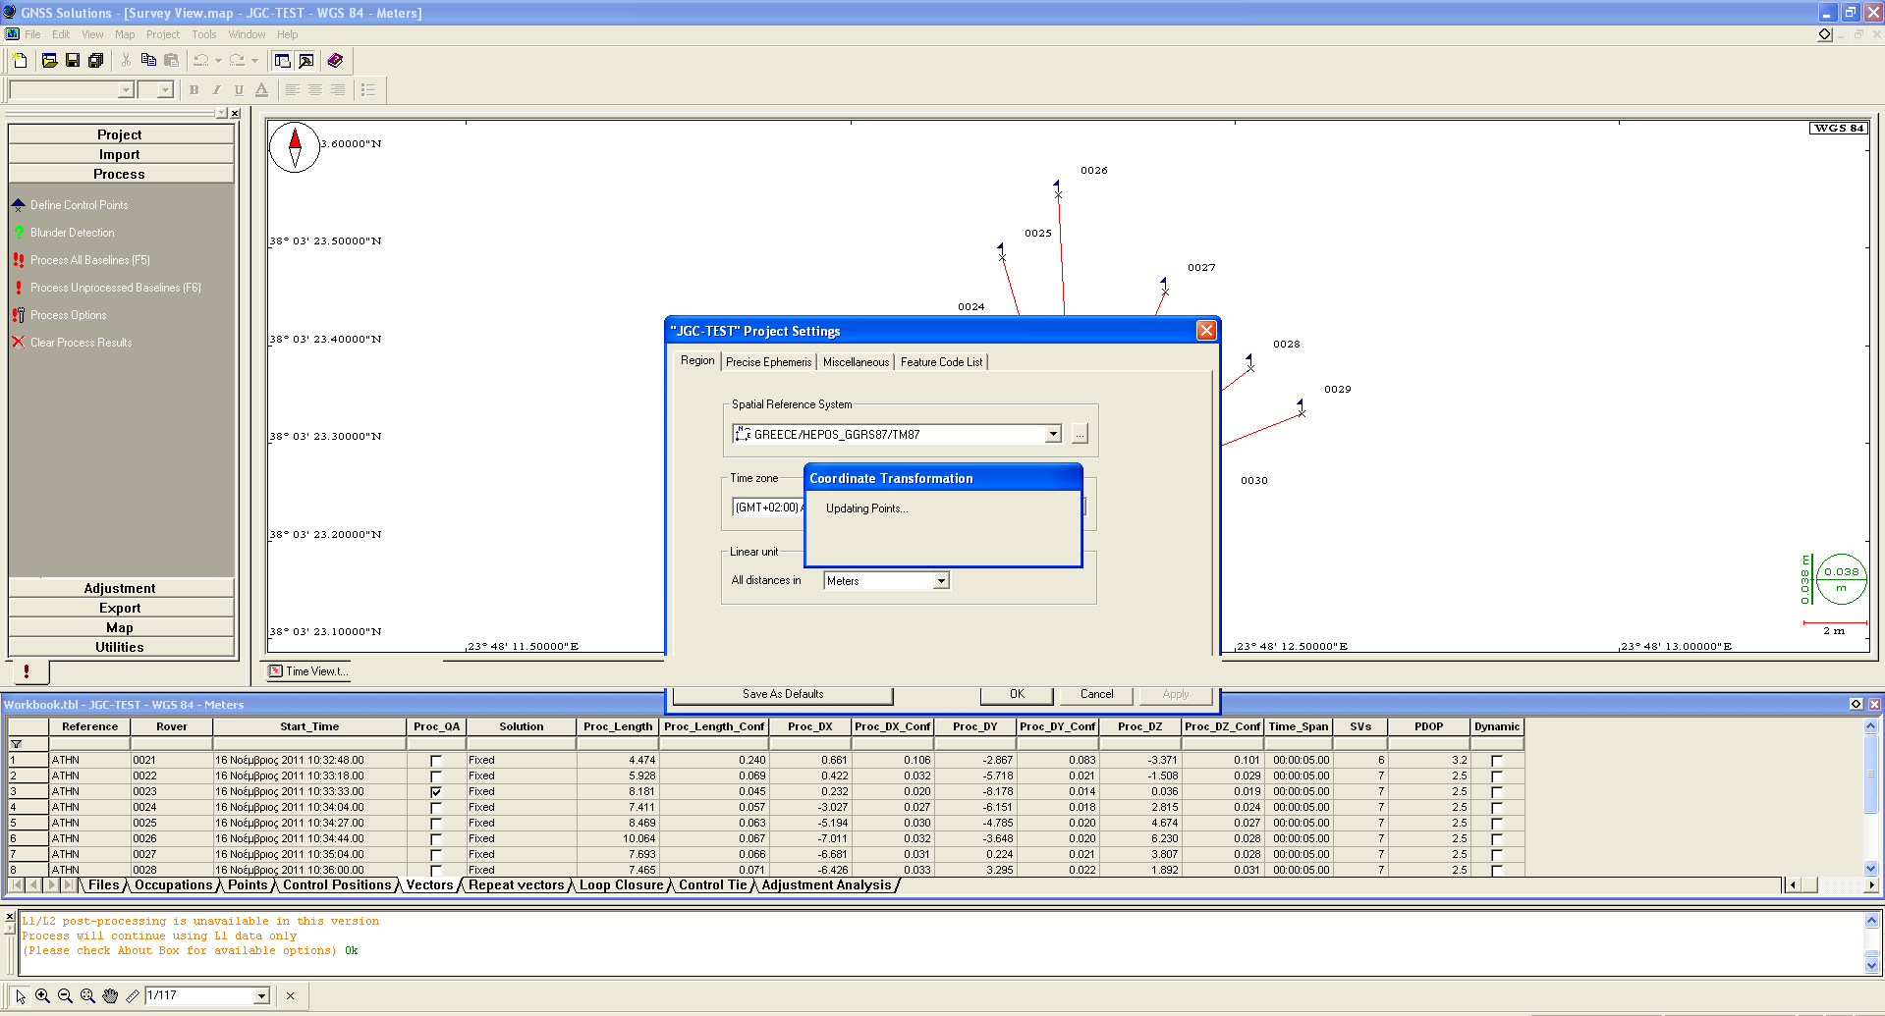
Task: Create a new project with the New icon
Action: click(x=20, y=61)
